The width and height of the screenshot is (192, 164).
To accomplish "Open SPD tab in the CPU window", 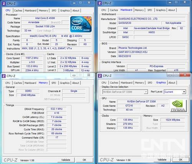I will 54,11.
